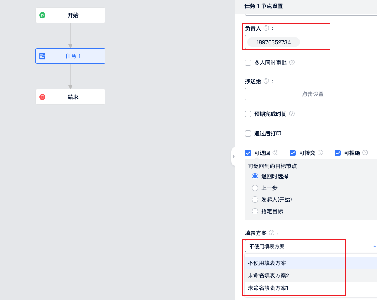Click the 18976352734 assignee tag

(273, 42)
